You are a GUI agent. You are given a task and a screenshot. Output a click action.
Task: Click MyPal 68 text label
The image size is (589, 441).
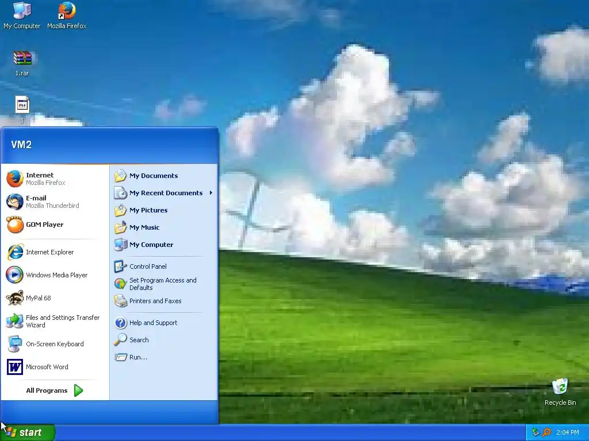click(39, 298)
